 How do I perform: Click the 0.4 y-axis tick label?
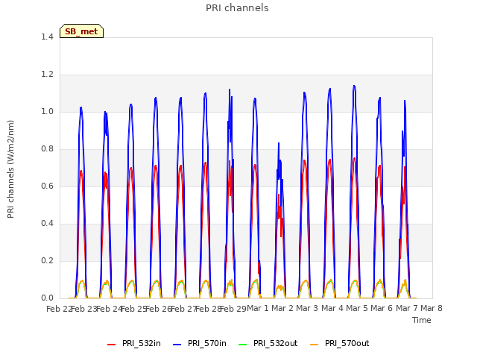[47, 224]
